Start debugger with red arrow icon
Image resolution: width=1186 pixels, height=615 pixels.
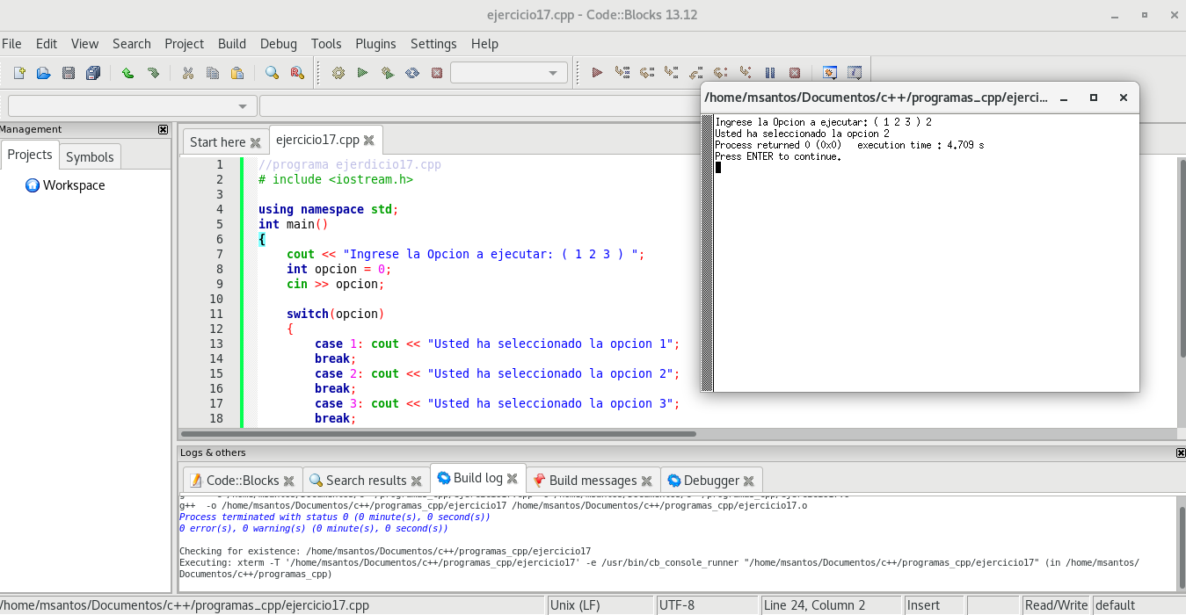click(x=597, y=73)
